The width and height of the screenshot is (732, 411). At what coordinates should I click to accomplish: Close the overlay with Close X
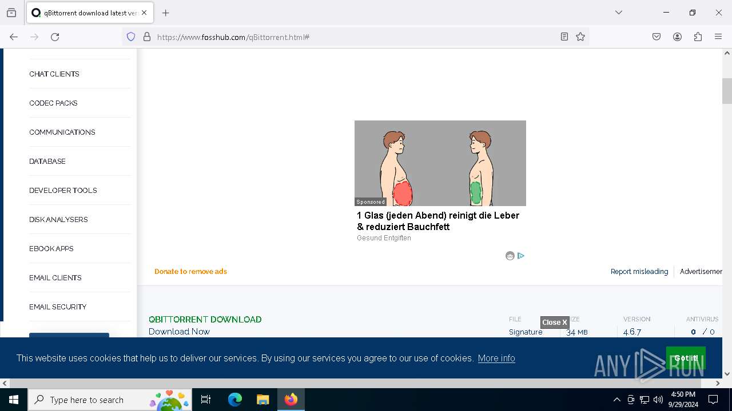point(555,323)
